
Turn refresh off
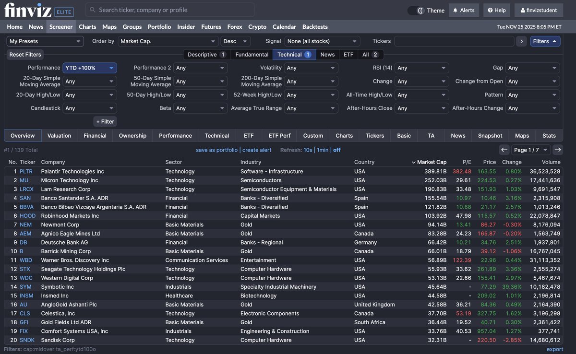[337, 150]
